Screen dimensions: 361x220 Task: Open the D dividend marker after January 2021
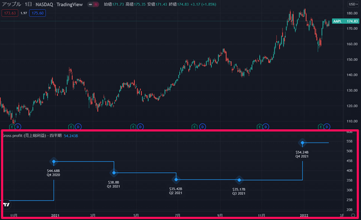[x=78, y=127]
